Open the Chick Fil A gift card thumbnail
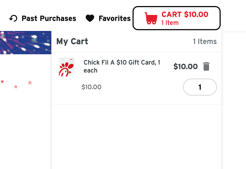The width and height of the screenshot is (246, 169). click(x=67, y=67)
